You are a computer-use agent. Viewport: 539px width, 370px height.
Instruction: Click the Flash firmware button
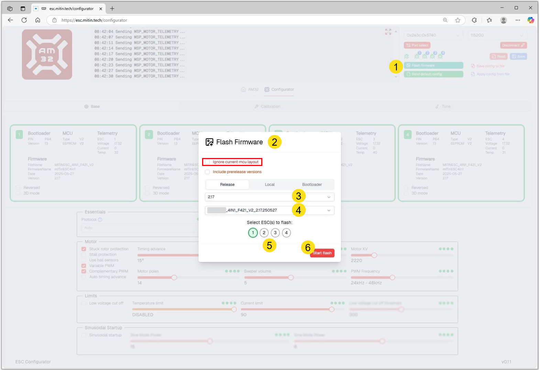click(433, 65)
